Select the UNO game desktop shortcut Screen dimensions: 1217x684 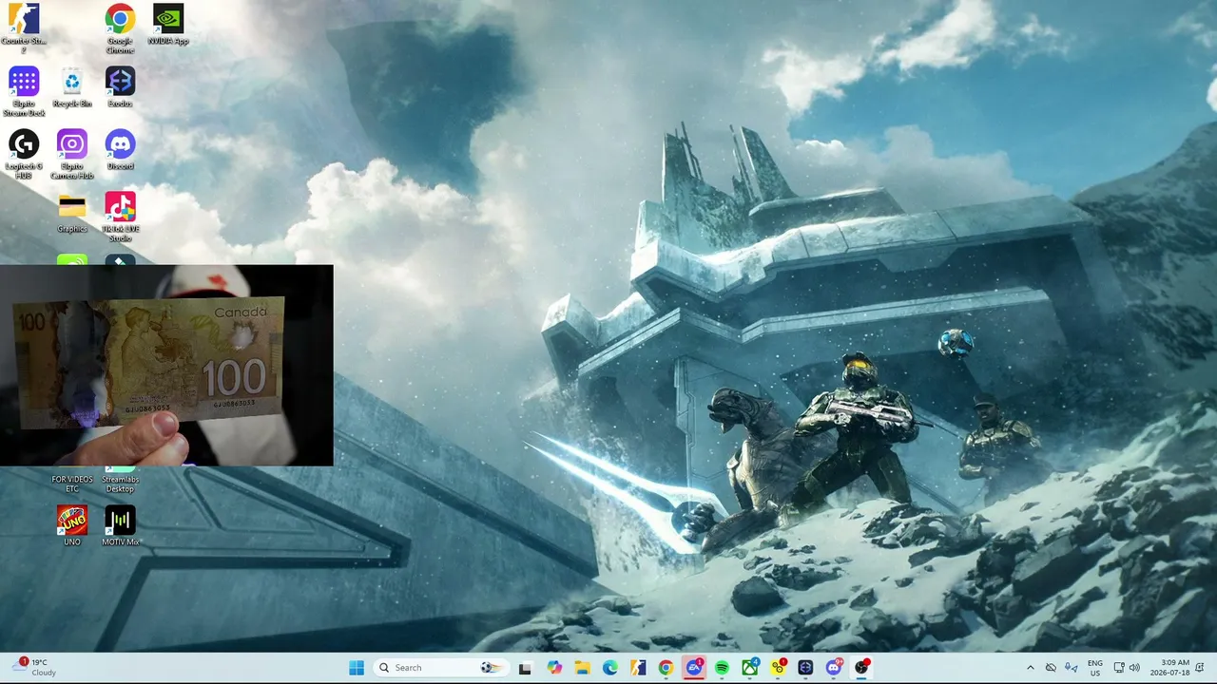click(72, 525)
